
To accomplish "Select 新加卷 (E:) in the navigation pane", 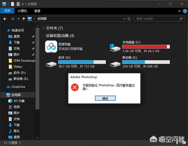I will (21, 79).
